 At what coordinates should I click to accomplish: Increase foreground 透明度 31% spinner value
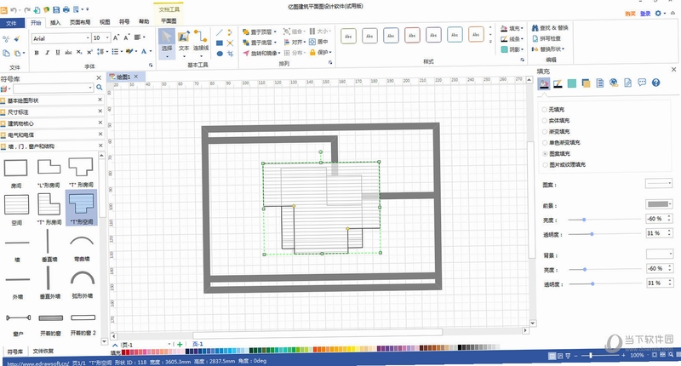click(669, 231)
